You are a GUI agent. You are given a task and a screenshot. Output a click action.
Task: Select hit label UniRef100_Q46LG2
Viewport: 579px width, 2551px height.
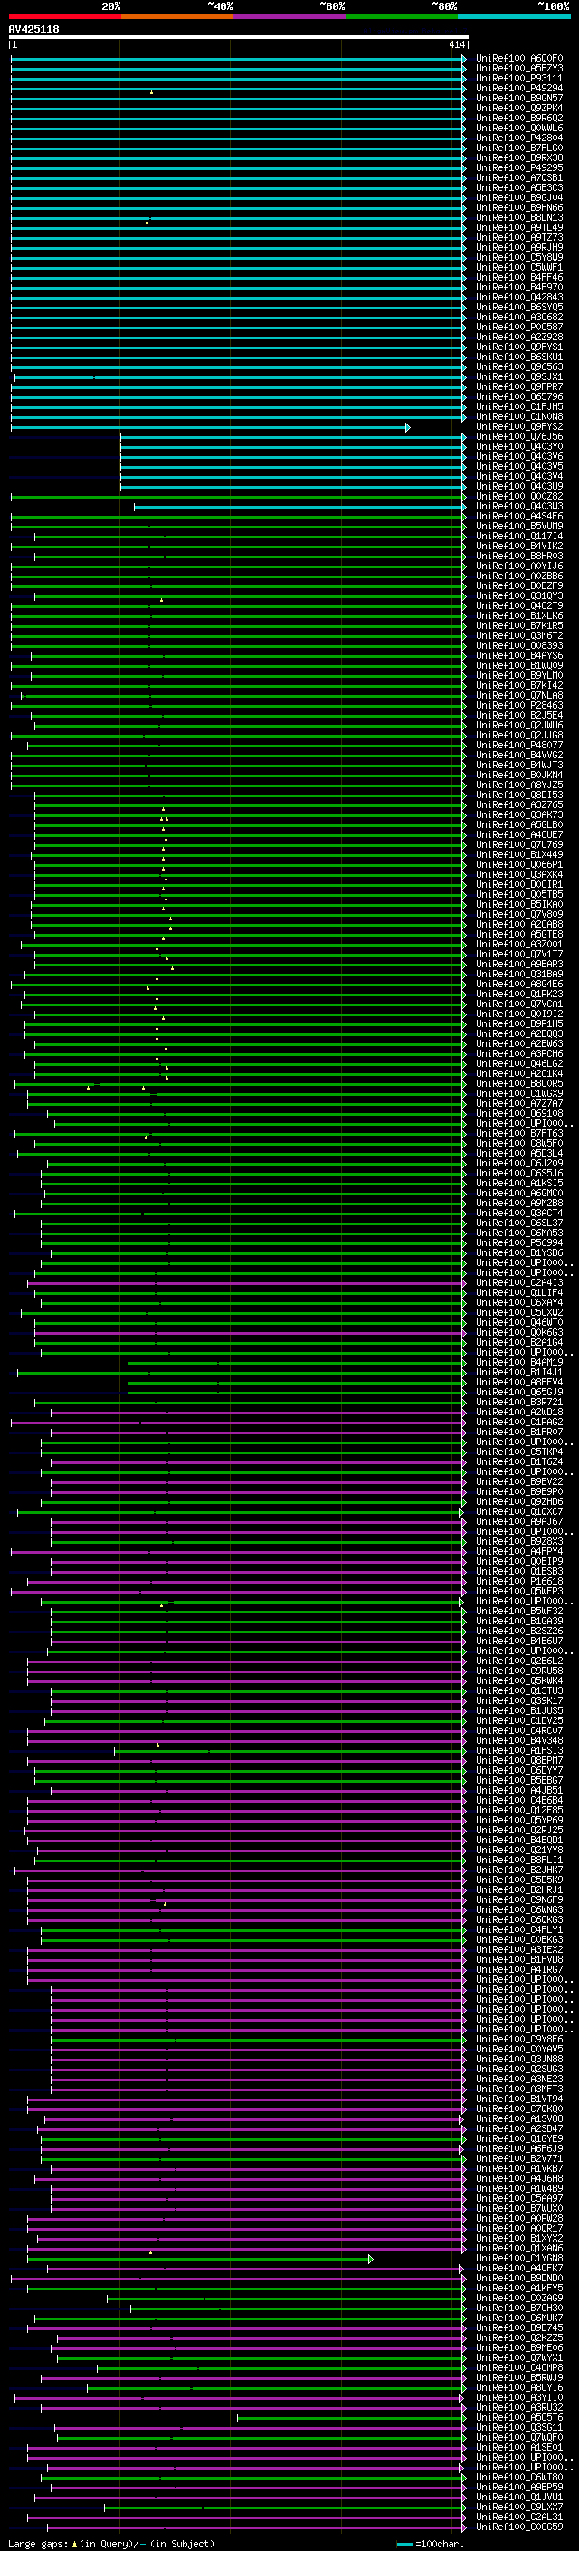[518, 1063]
